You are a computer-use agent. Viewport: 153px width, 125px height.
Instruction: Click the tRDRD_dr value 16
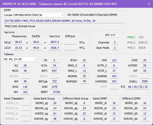114,103
